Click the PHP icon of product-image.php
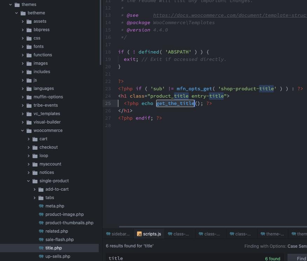The width and height of the screenshot is (307, 261). pos(41,214)
